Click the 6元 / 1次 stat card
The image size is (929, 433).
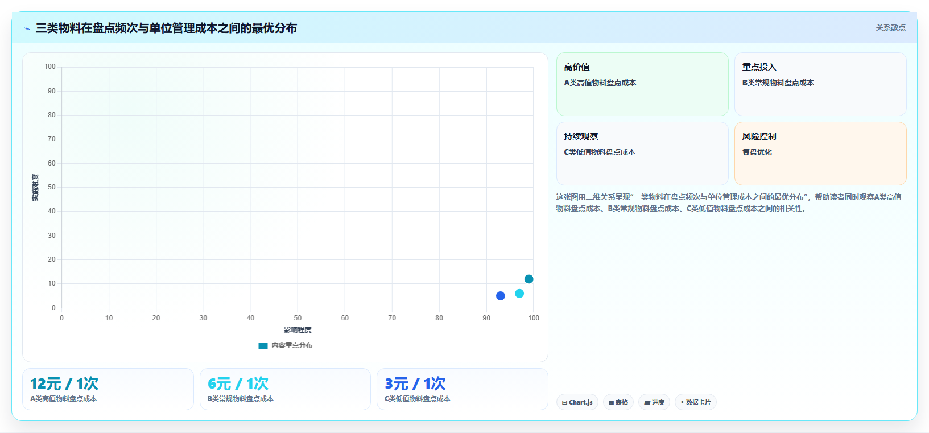[285, 389]
